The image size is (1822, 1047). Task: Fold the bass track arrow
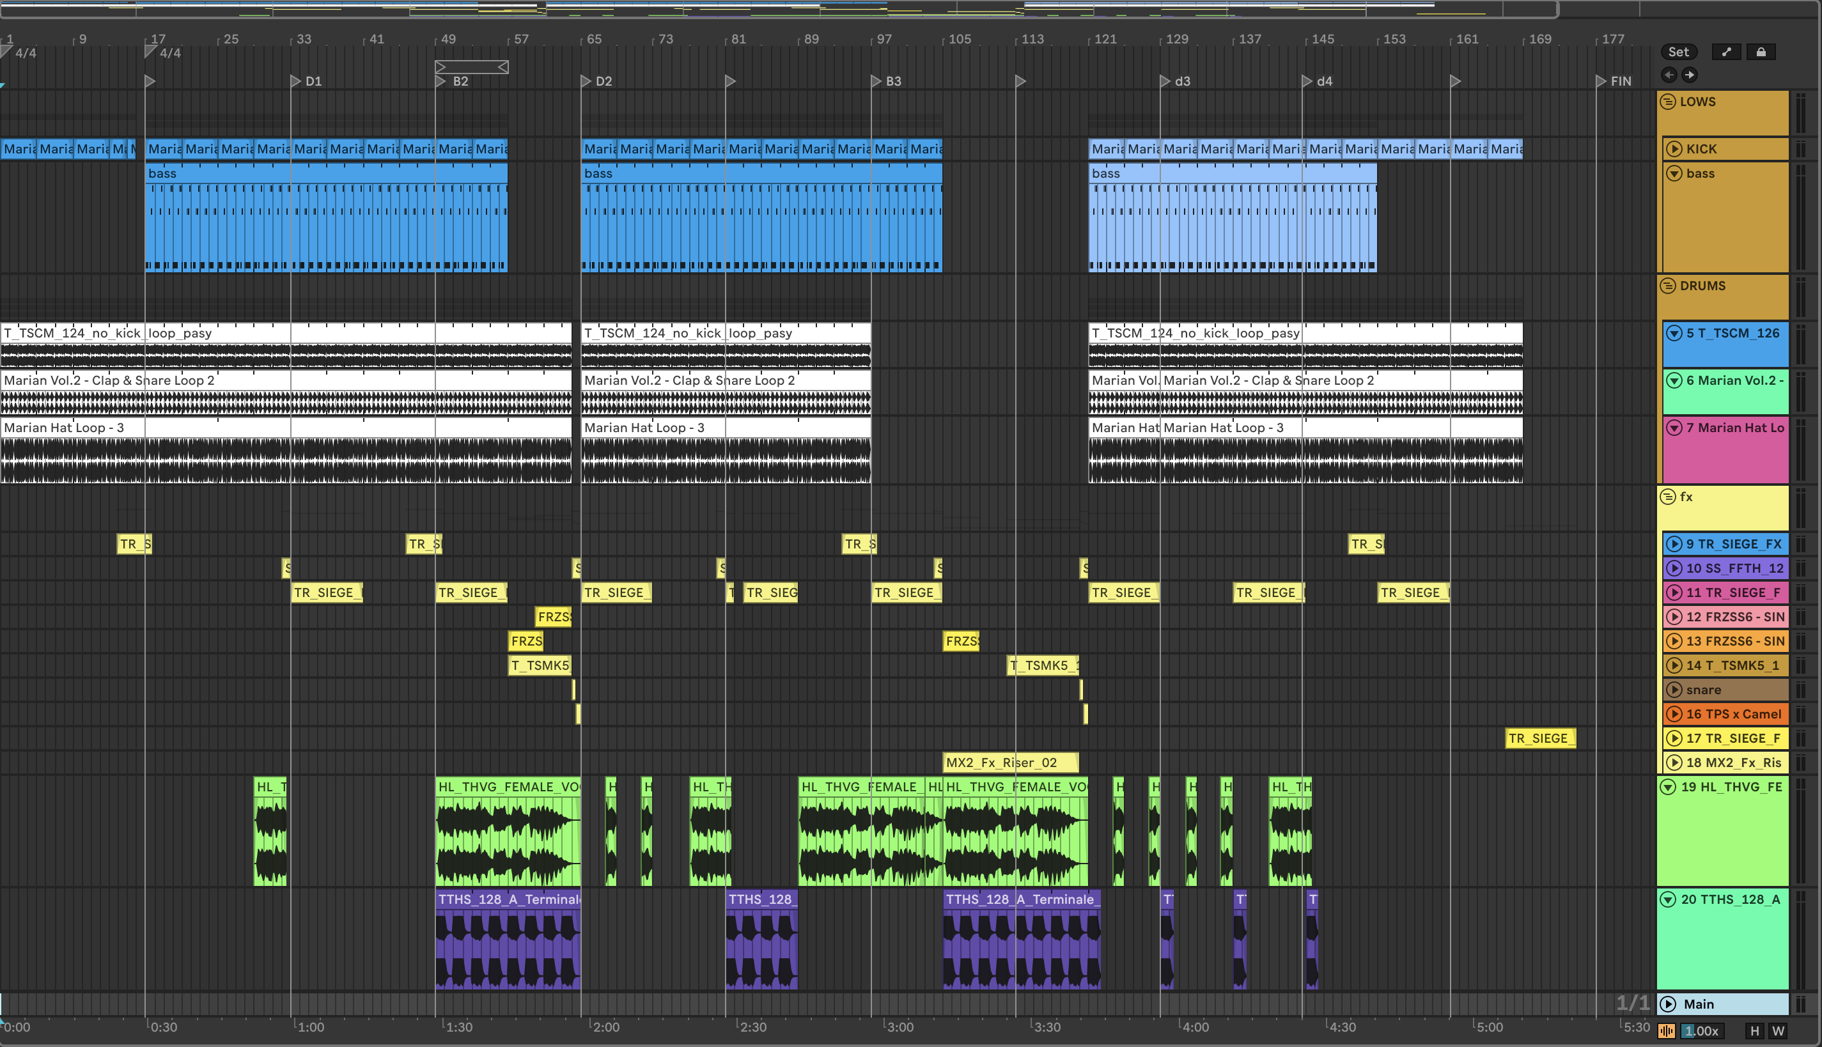click(1674, 173)
